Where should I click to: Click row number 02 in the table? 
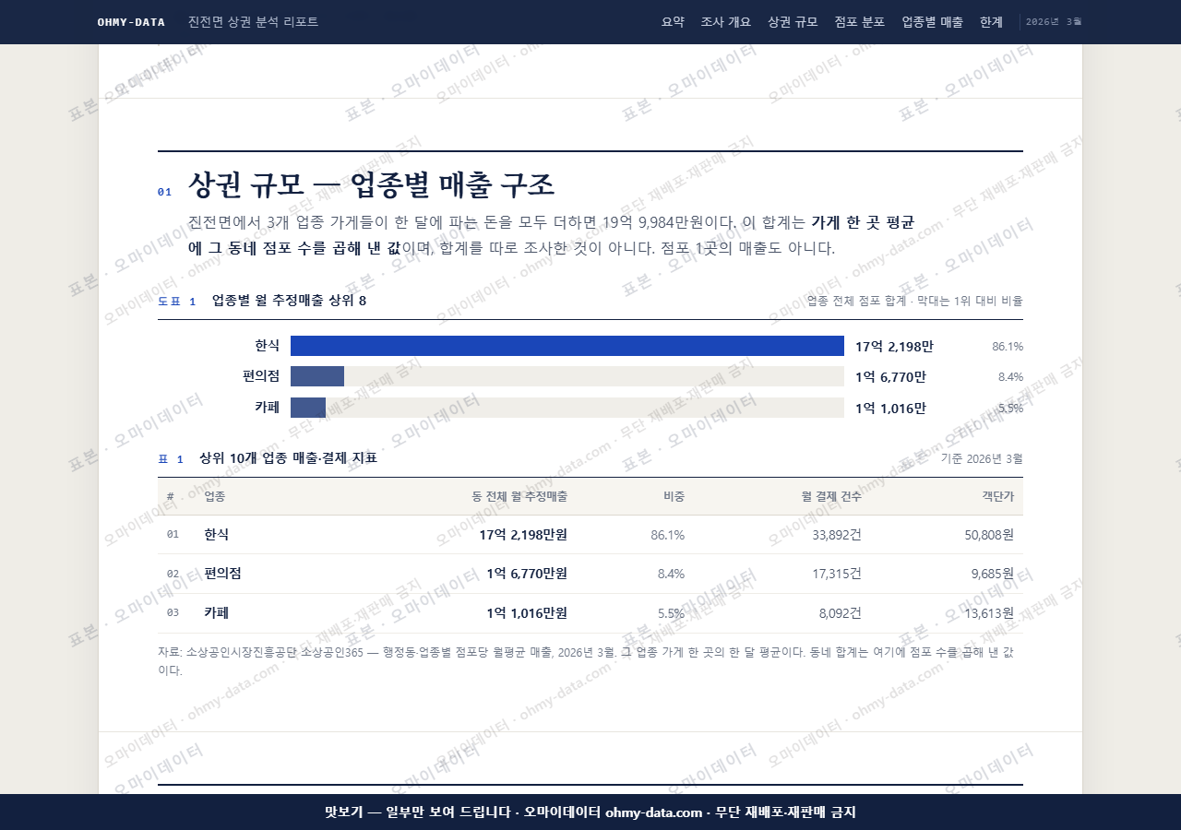[x=173, y=574]
